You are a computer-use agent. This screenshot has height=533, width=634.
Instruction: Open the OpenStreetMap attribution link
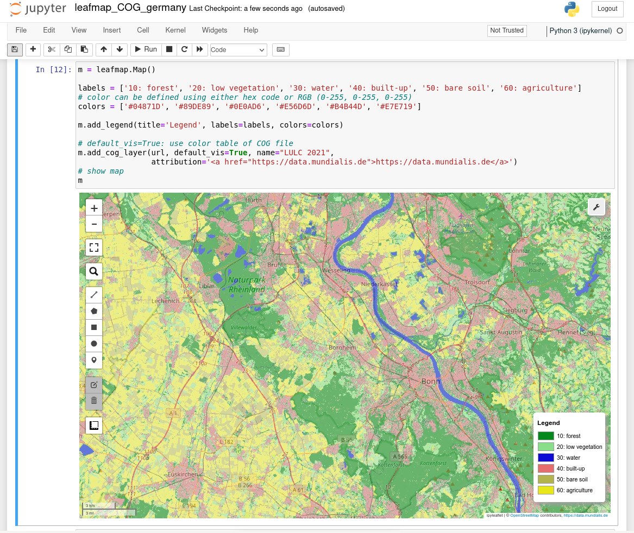coord(524,516)
